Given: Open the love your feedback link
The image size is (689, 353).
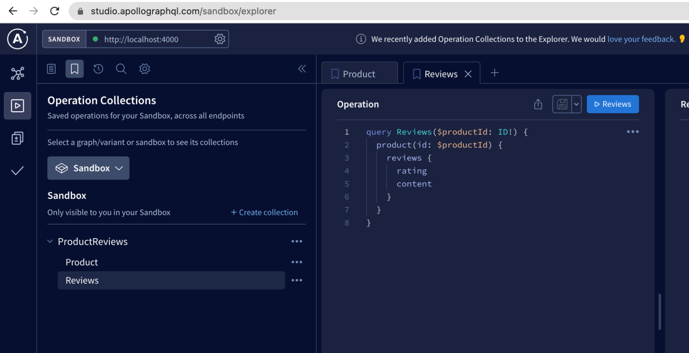Looking at the screenshot, I should point(641,39).
